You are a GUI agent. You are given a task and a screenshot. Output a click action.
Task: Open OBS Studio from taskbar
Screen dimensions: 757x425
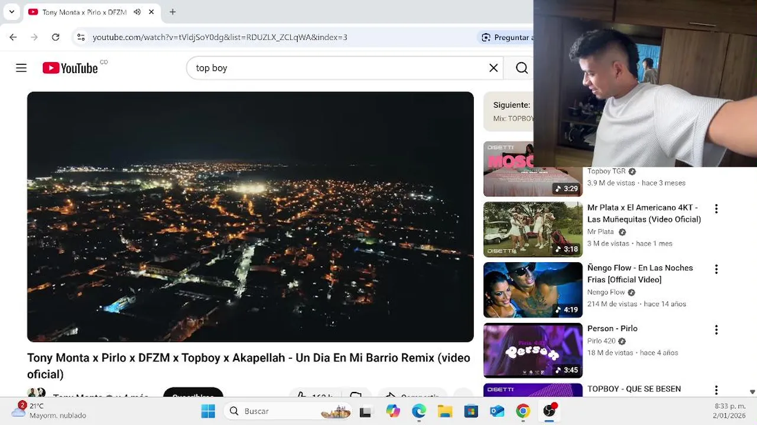coord(550,411)
